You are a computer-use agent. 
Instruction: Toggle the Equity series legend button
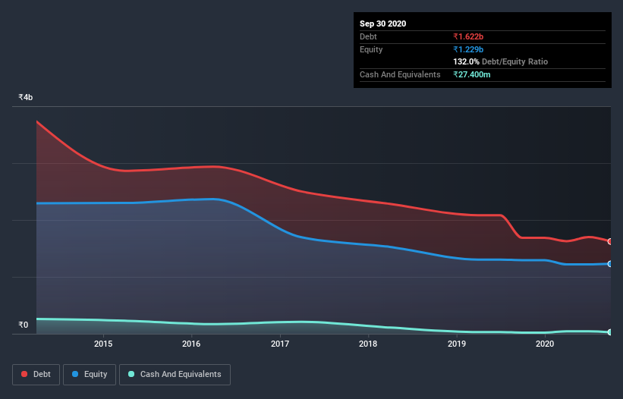(90, 375)
